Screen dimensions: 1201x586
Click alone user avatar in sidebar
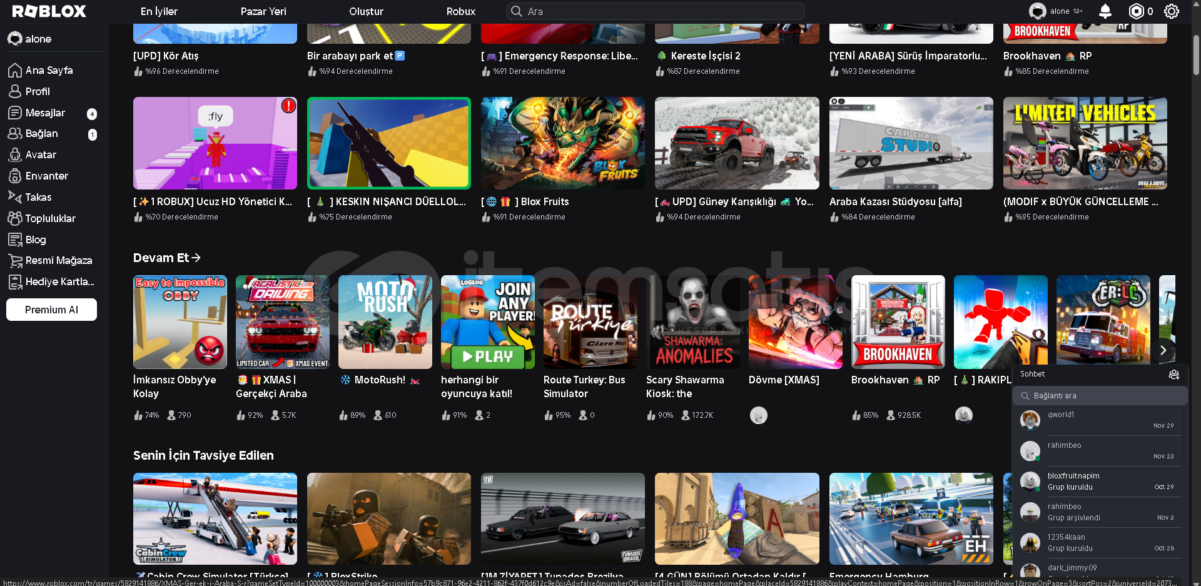click(x=14, y=39)
